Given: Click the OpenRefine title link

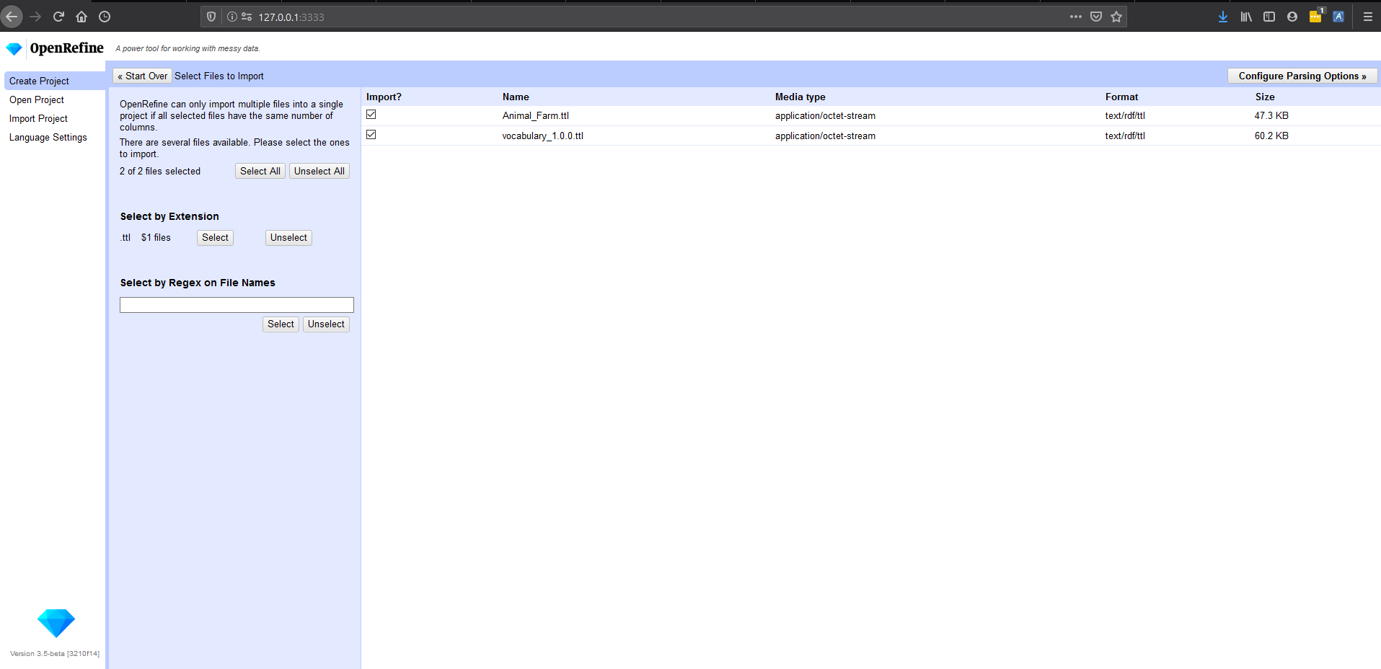Looking at the screenshot, I should pyautogui.click(x=67, y=48).
